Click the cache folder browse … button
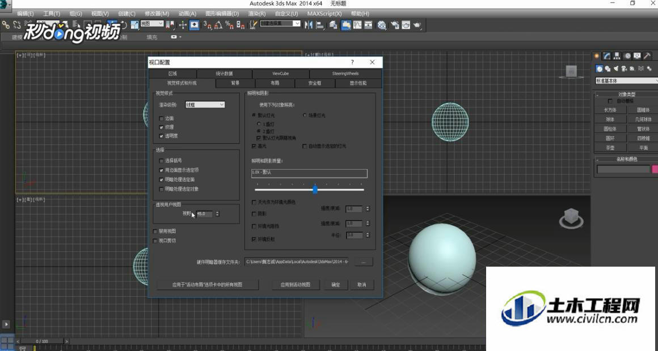 coord(364,262)
